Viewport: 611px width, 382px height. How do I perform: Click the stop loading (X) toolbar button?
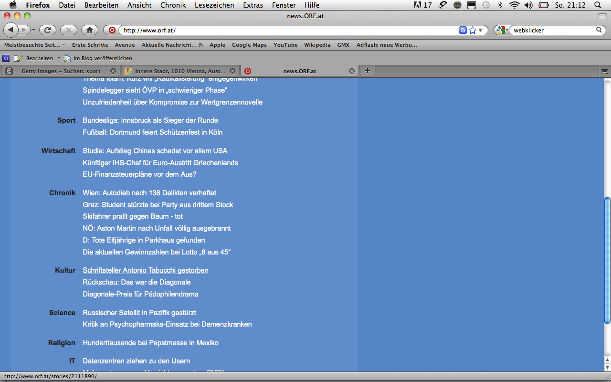tap(68, 30)
